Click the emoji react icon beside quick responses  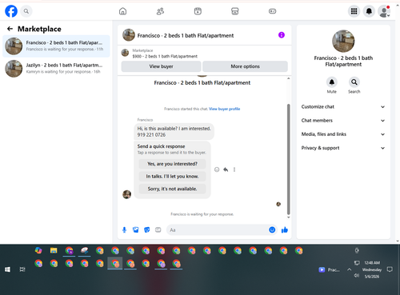(x=217, y=169)
